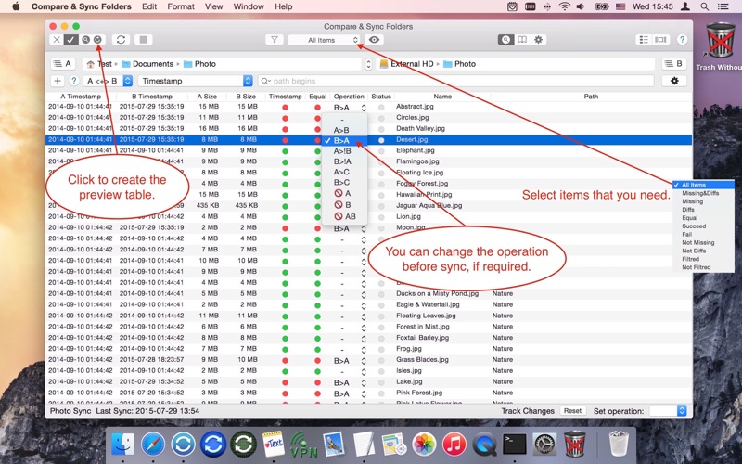Toggle status circle for Abstract.jpg row
This screenshot has width=742, height=464.
(381, 108)
